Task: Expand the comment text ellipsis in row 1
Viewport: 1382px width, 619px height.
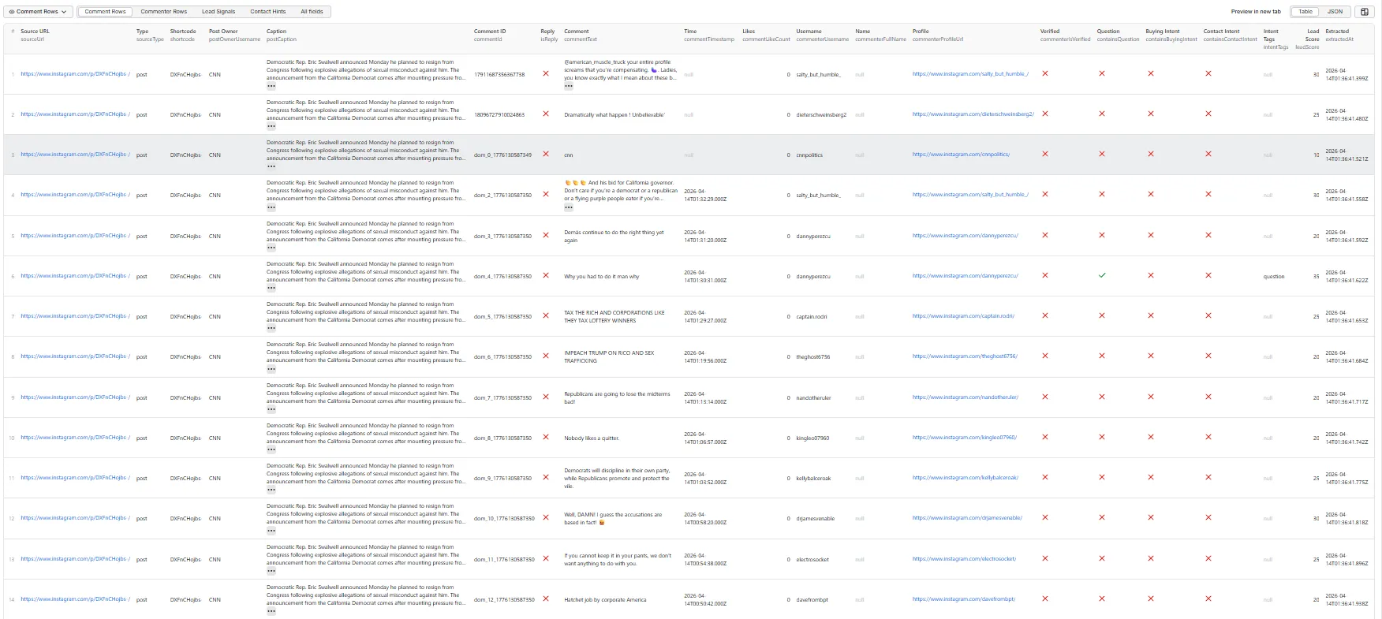Action: coord(569,86)
